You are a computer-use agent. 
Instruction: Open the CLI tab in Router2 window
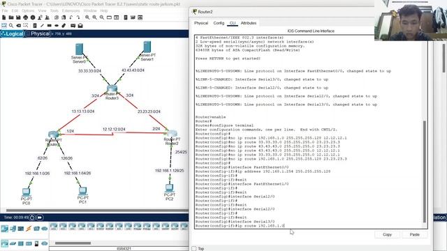tap(233, 23)
